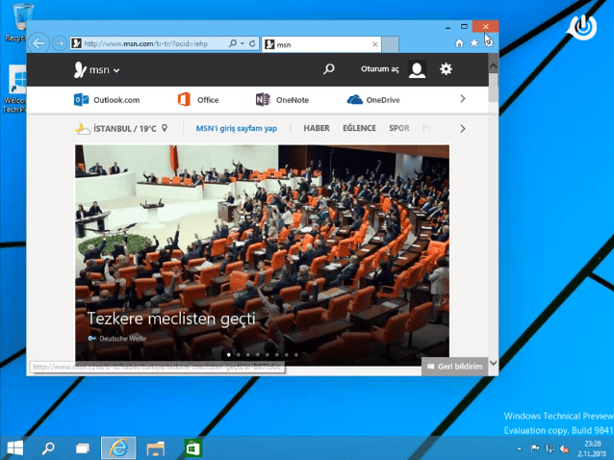Open MSN settings gear

click(446, 69)
